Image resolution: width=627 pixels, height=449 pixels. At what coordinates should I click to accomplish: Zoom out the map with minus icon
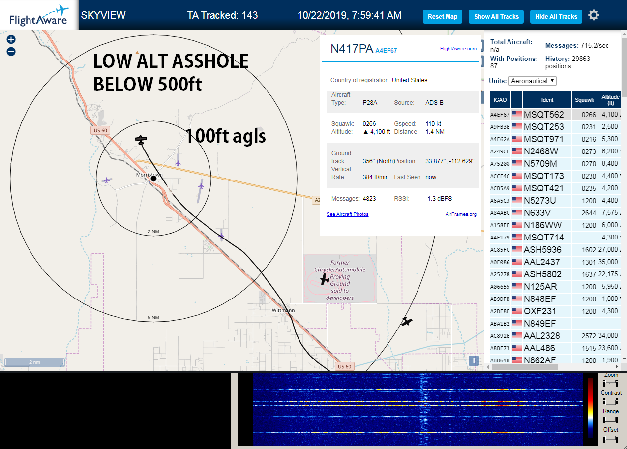pos(11,51)
